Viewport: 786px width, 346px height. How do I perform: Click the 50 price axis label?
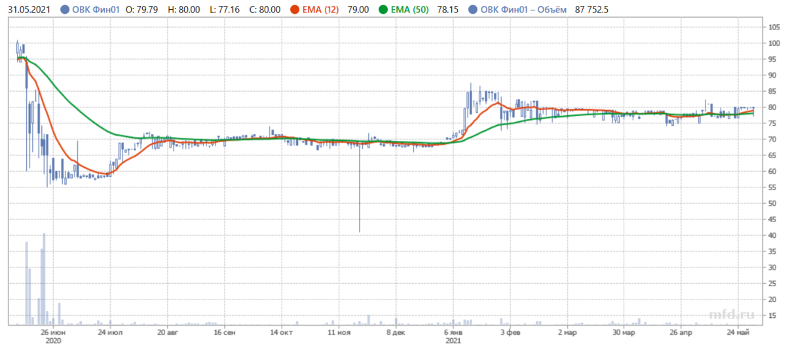772,203
